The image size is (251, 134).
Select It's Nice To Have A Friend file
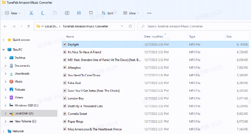tap(155, 52)
